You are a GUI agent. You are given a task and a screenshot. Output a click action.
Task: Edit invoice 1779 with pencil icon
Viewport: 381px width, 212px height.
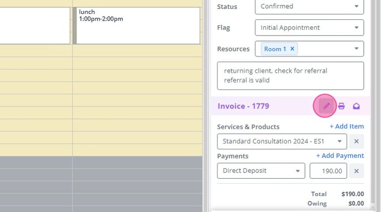tap(326, 106)
